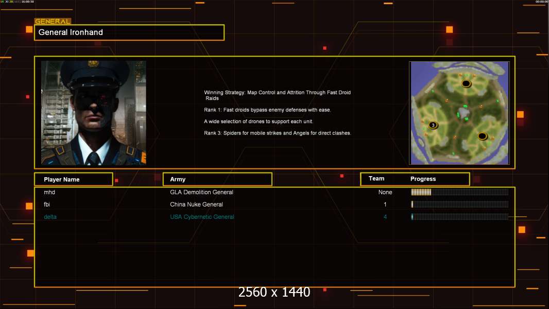Click the wide selection of drones line
The image size is (549, 309).
pyautogui.click(x=259, y=122)
